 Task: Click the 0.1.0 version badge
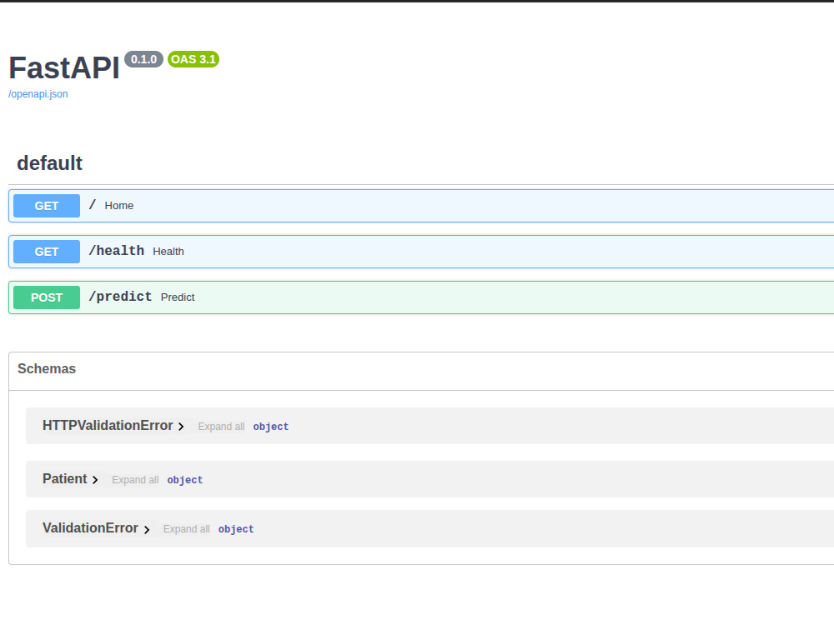143,59
